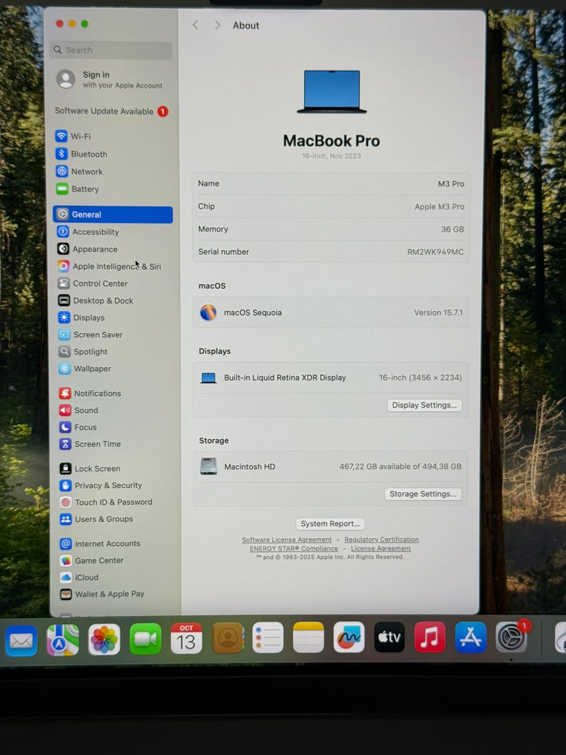Launch Reminders from the Dock
The height and width of the screenshot is (755, 566).
pos(268,638)
